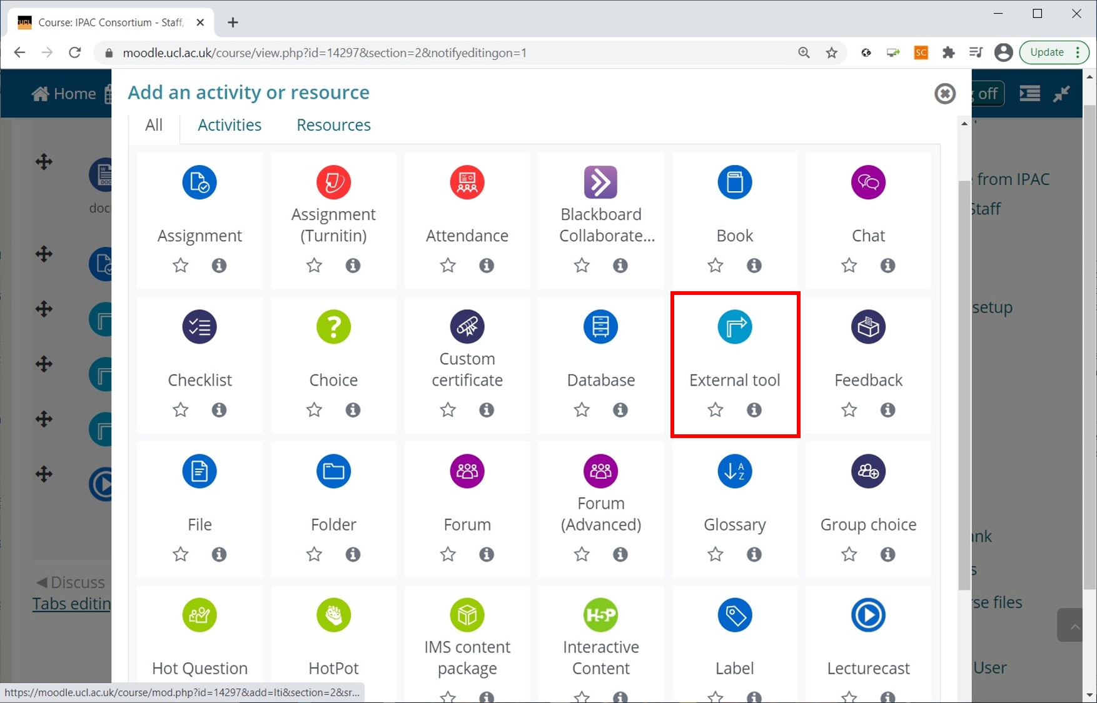
Task: Star External tool as a favourite
Action: click(x=715, y=410)
